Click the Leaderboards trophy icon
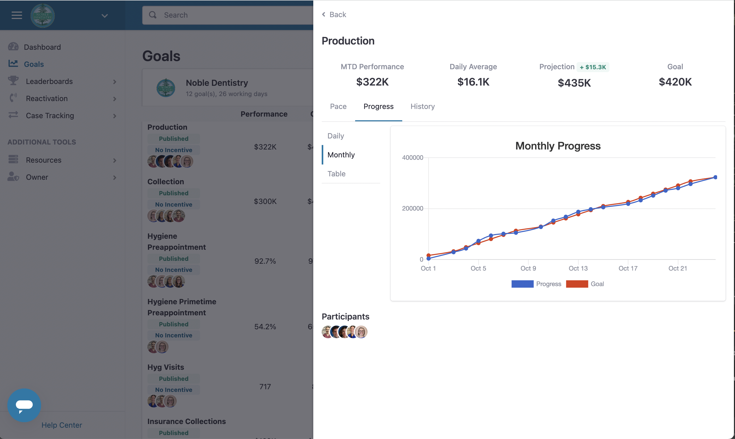Image resolution: width=735 pixels, height=439 pixels. (x=13, y=80)
